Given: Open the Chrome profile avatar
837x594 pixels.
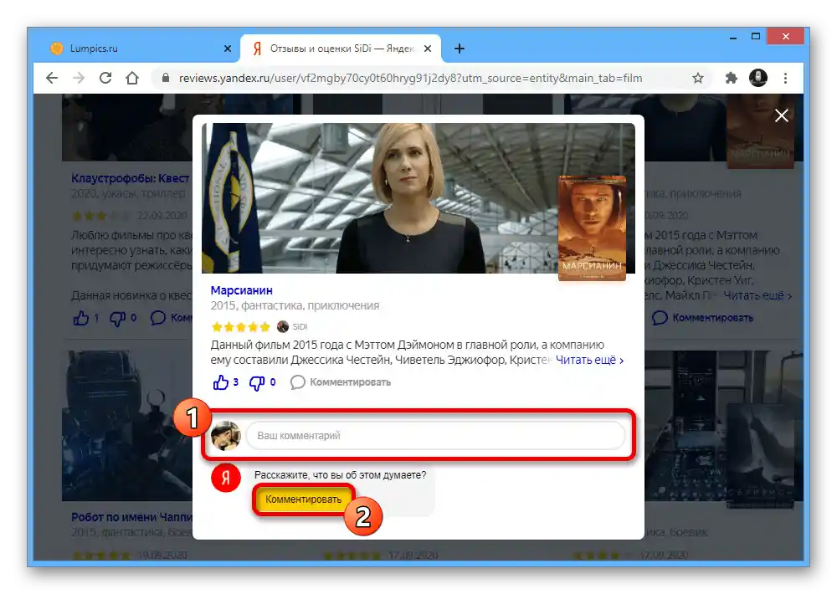Looking at the screenshot, I should tap(758, 78).
